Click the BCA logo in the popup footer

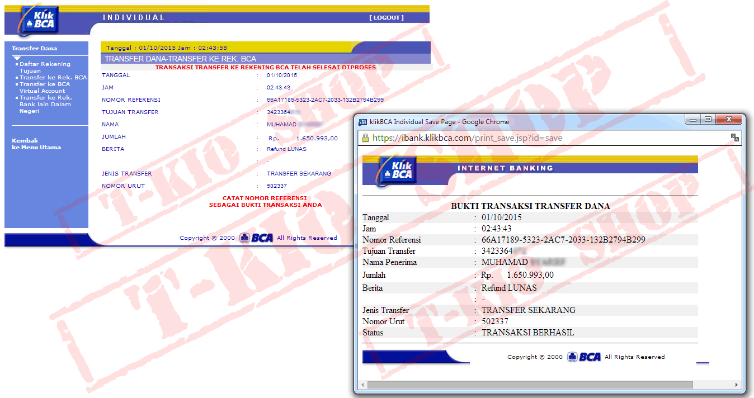(584, 357)
